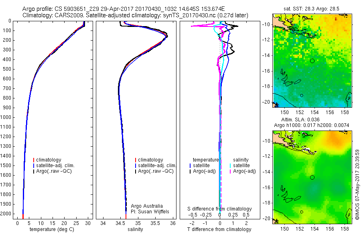Click magenta 'Argo(-adj)' salinity legend entry
This screenshot has width=361, height=233.
click(244, 171)
